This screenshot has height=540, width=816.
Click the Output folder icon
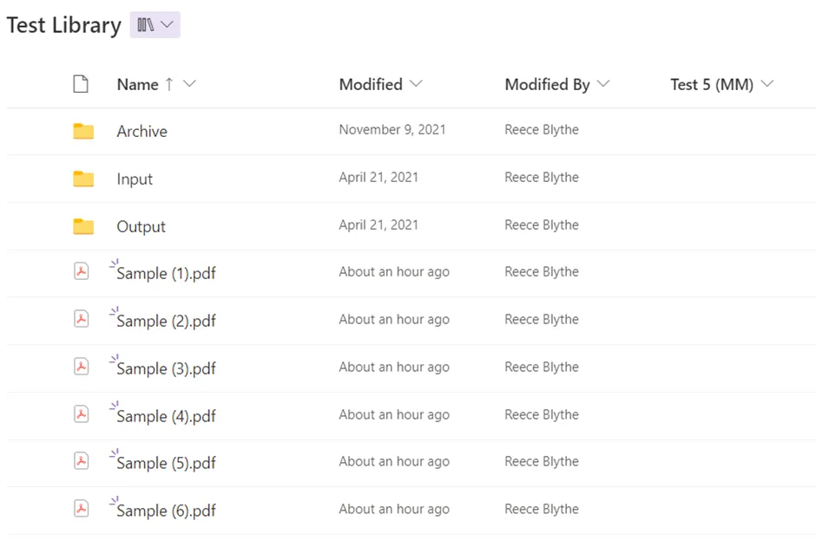tap(83, 226)
